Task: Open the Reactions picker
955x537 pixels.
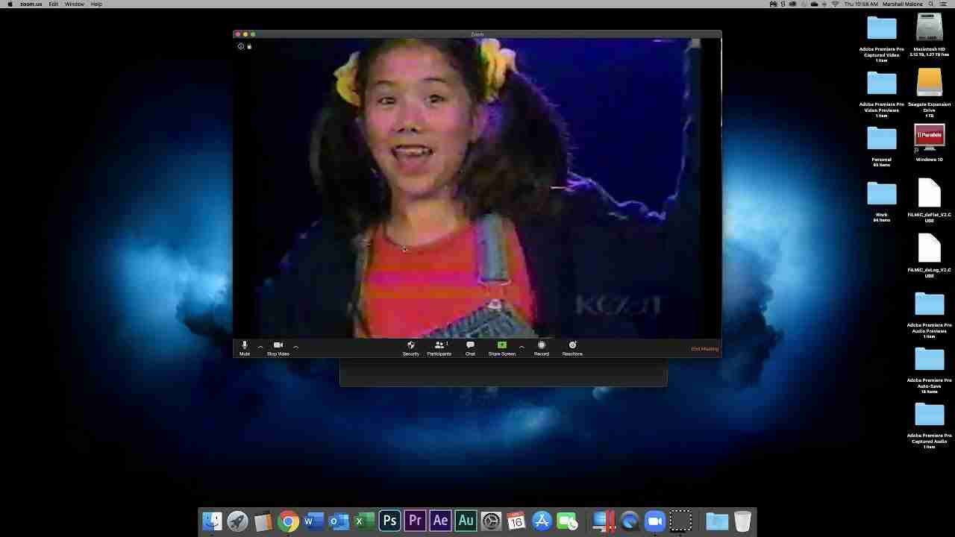Action: [x=572, y=348]
